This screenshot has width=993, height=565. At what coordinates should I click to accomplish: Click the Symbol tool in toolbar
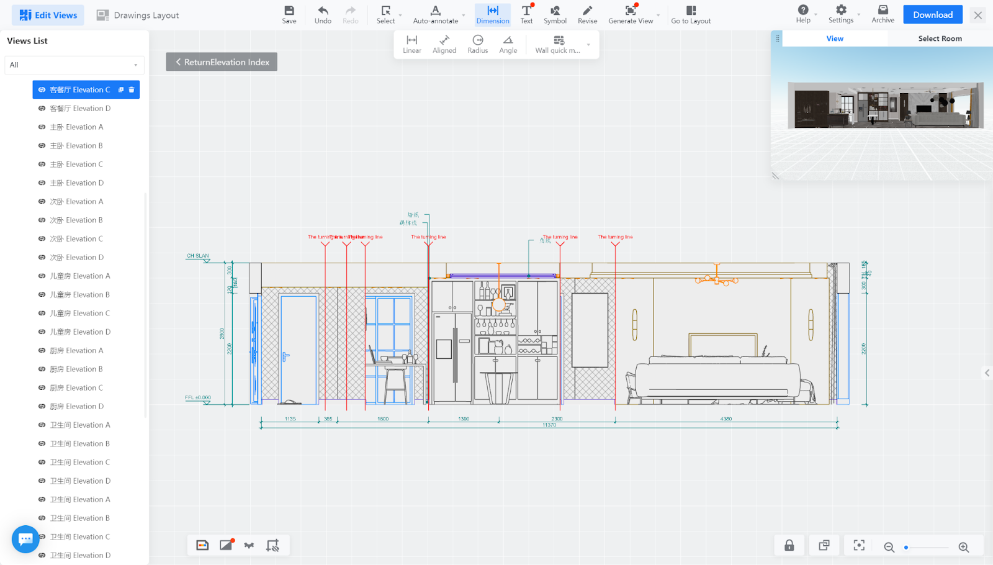coord(555,14)
